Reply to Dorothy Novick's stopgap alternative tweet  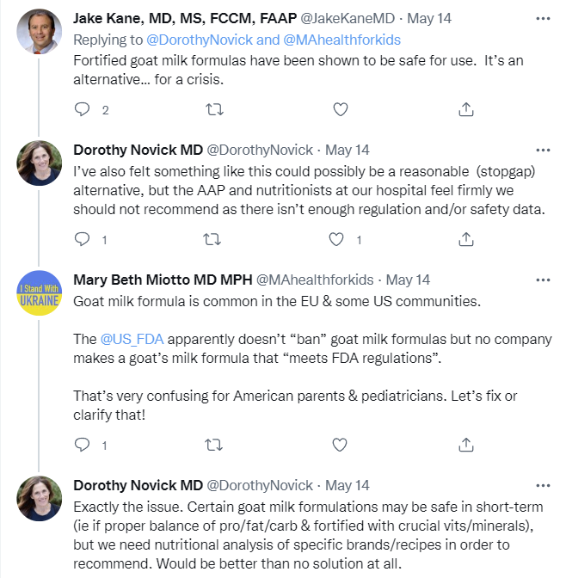tap(83, 239)
